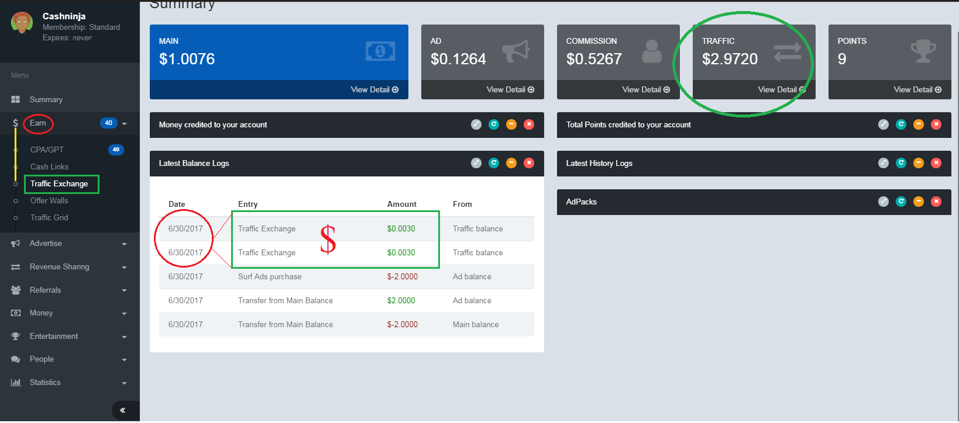
Task: Expand the Advertise menu
Action: point(124,244)
